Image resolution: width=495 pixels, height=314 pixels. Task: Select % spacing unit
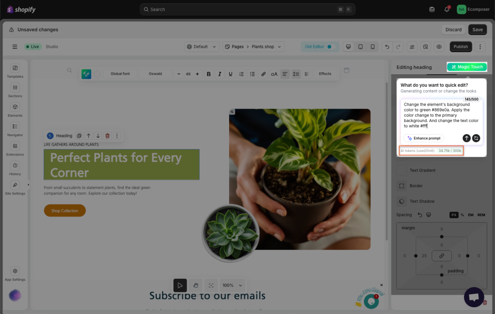(462, 215)
